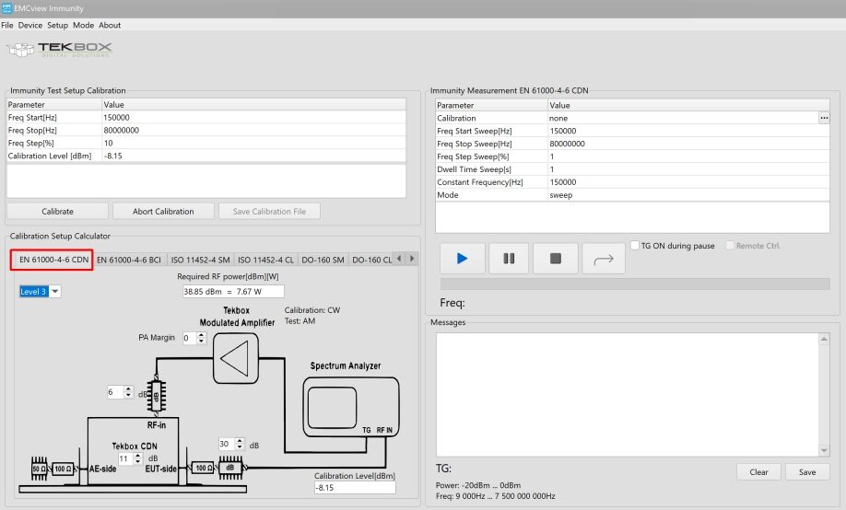The image size is (846, 510).
Task: Switch to DO-160 SM tab
Action: pyautogui.click(x=323, y=260)
